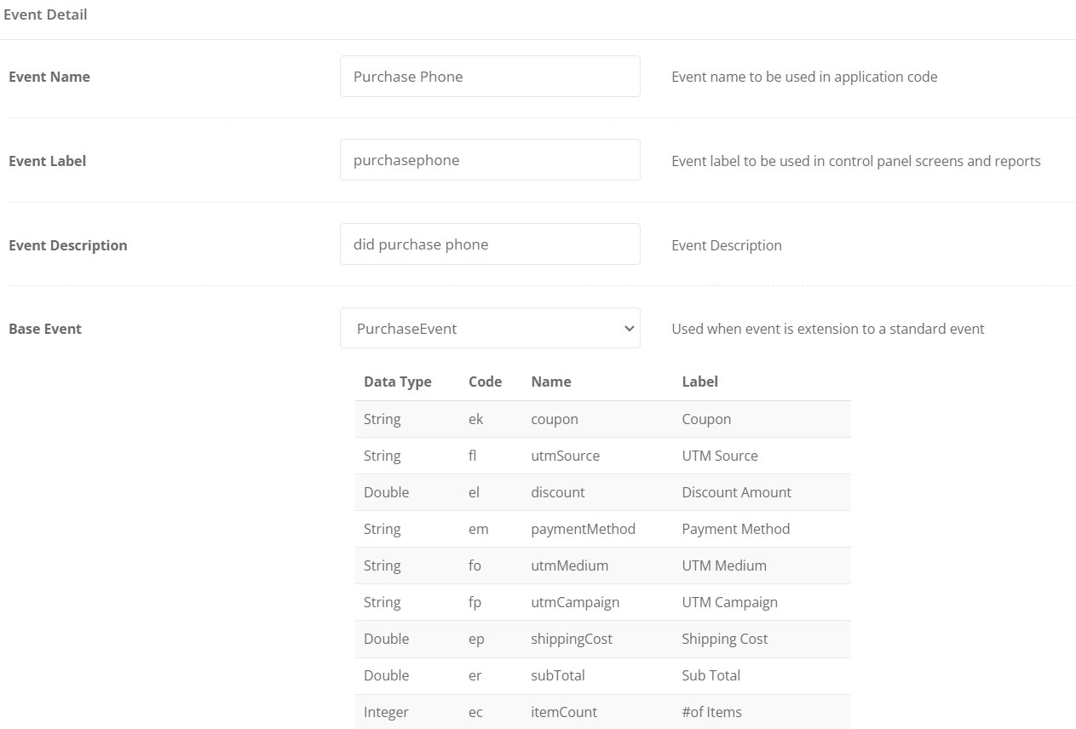Screen dimensions: 1076x729
Task: Open the Base Event dropdown
Action: tap(490, 329)
